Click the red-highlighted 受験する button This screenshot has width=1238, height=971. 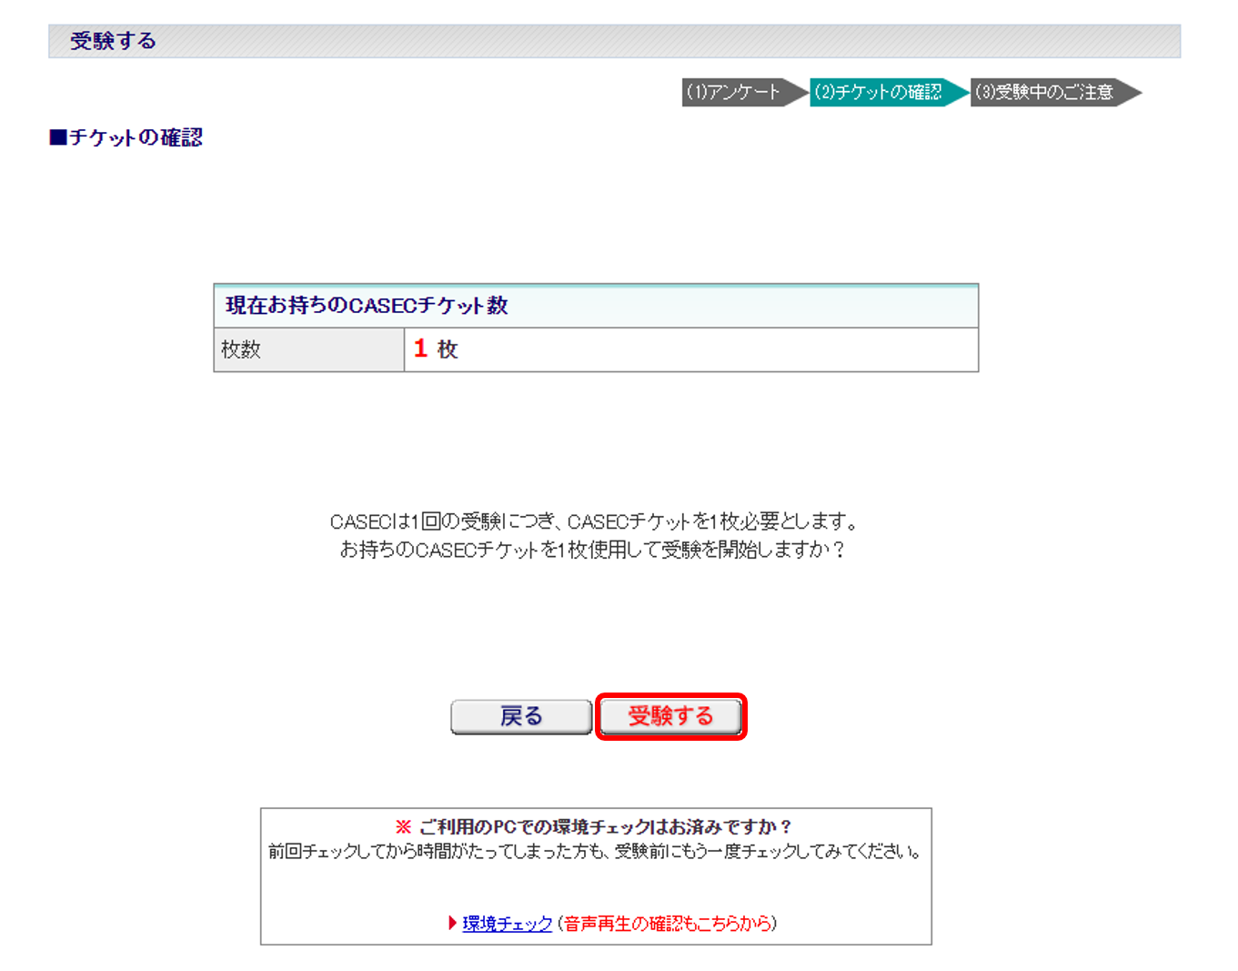tap(670, 716)
